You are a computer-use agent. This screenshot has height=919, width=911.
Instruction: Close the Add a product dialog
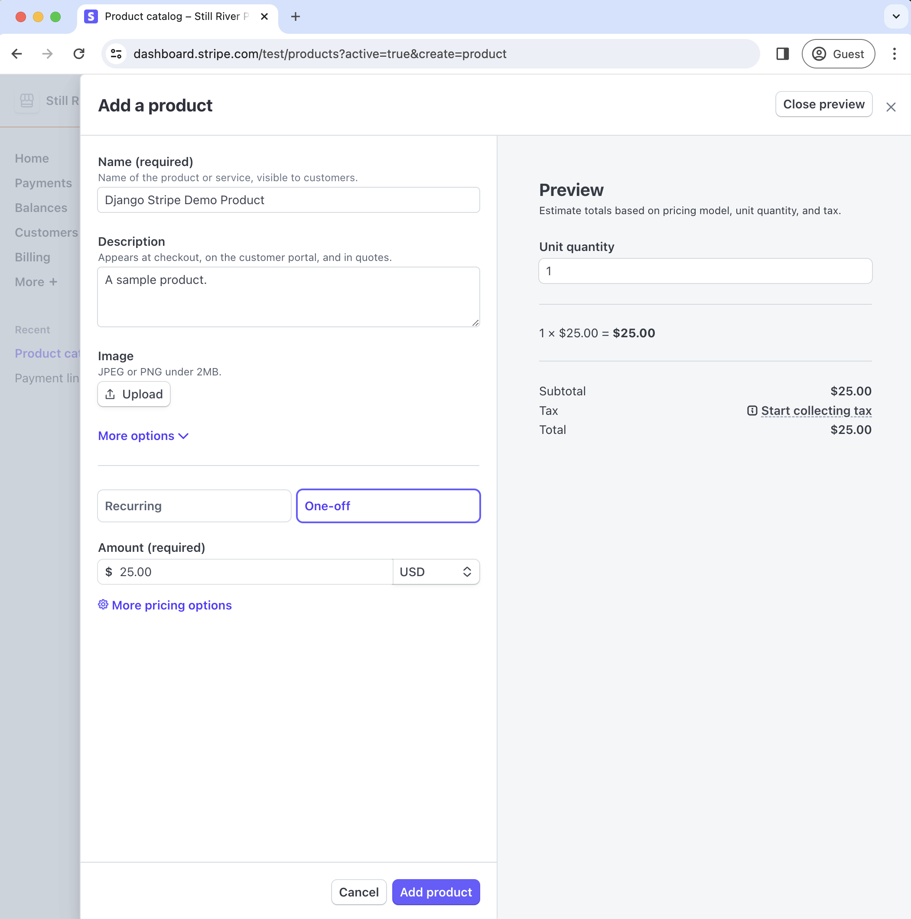[891, 107]
